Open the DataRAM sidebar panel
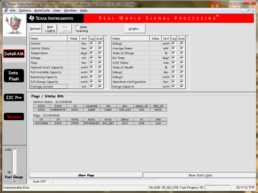 [x=14, y=54]
